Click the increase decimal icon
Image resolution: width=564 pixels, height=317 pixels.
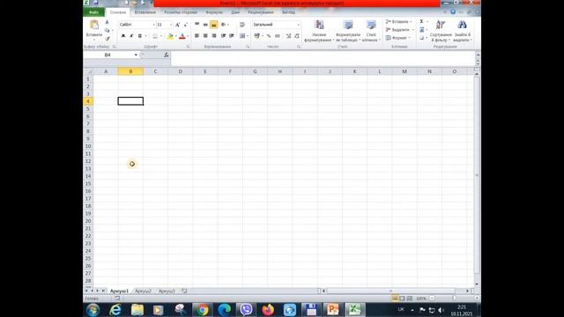pyautogui.click(x=288, y=36)
